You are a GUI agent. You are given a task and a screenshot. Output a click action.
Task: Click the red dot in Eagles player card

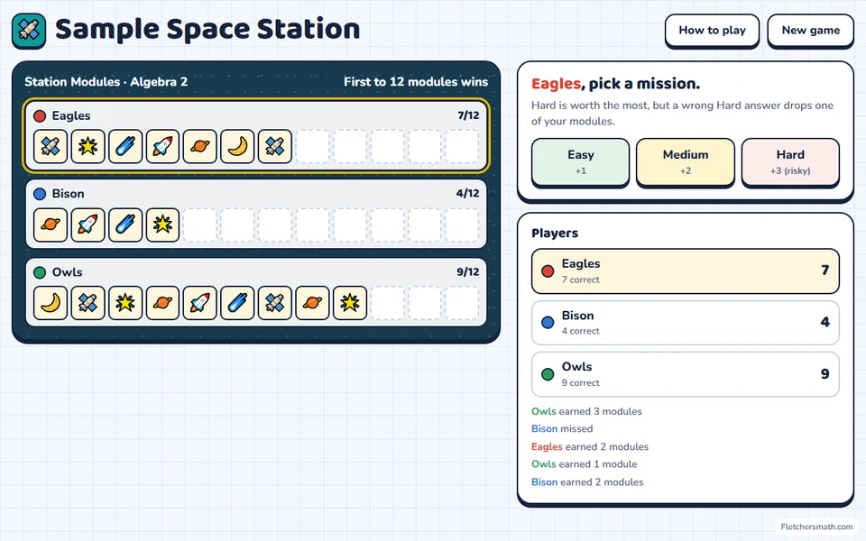coord(548,271)
